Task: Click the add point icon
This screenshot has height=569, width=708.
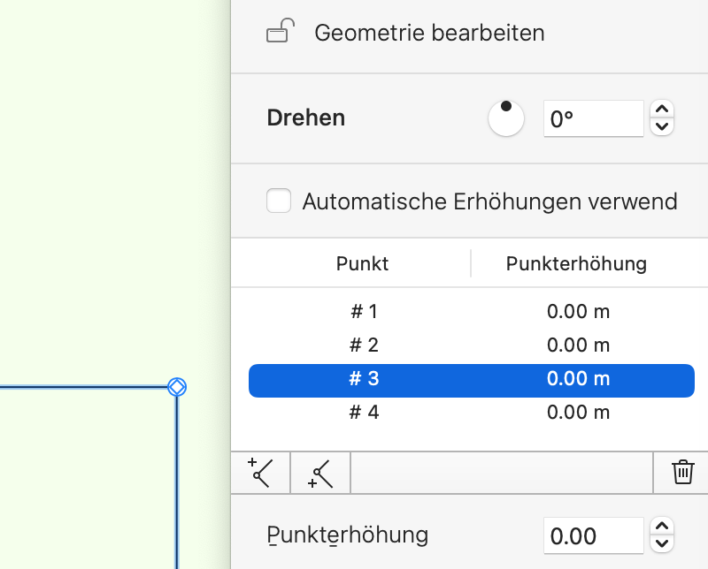Action: [260, 474]
